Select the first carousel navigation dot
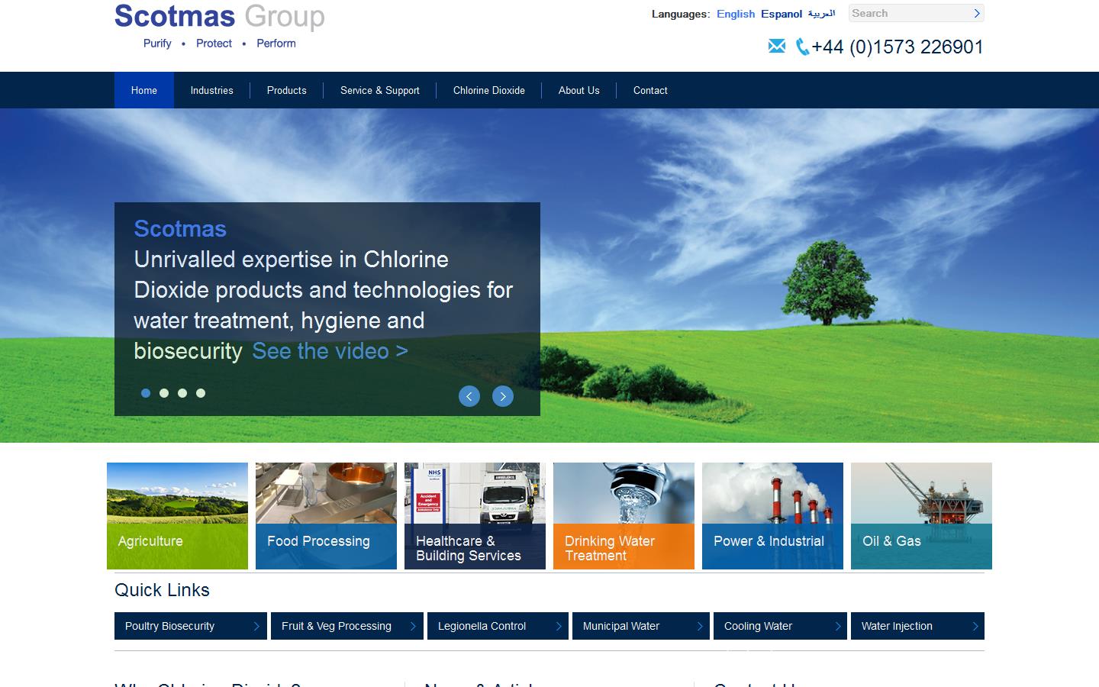The image size is (1099, 687). 146,393
